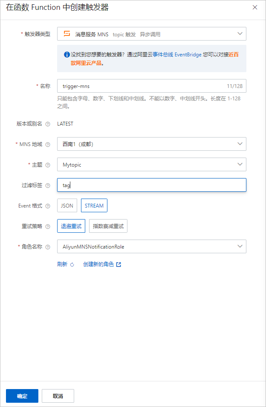Open help icon beside 主题
The width and height of the screenshot is (266, 407).
point(48,165)
